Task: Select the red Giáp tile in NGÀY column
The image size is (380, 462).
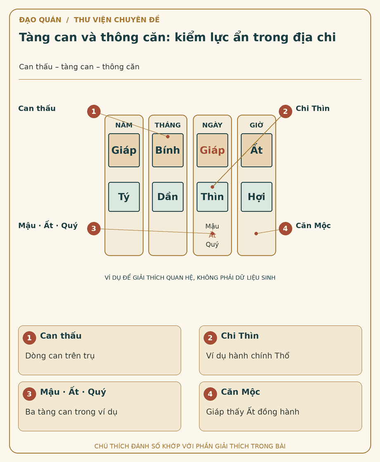Action: coord(212,150)
